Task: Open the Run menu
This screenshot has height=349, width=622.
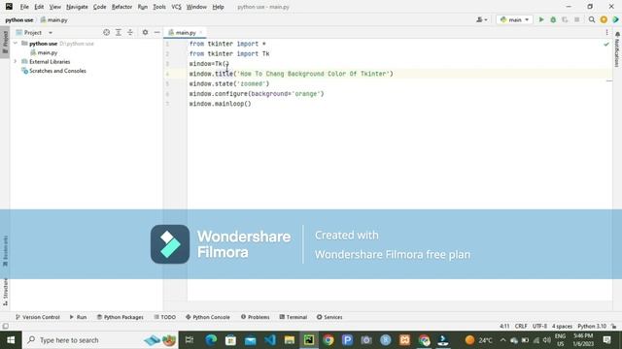Action: click(x=143, y=7)
